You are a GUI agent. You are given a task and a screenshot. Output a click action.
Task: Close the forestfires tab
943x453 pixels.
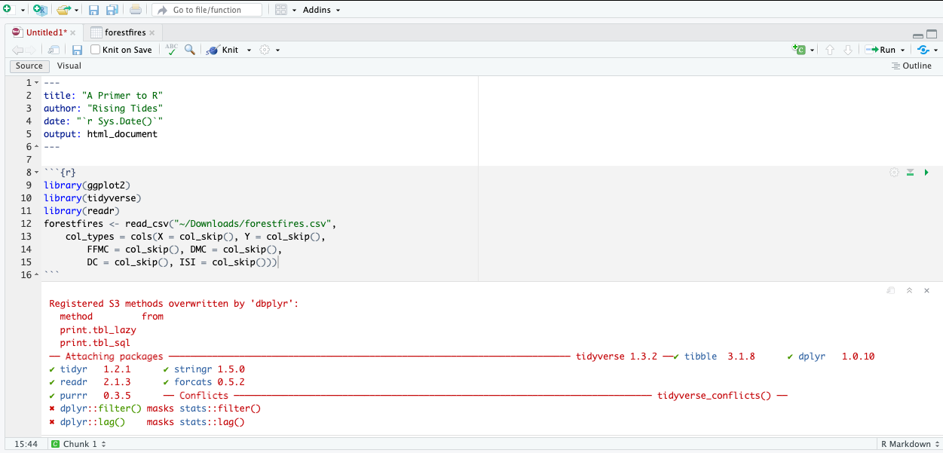point(152,33)
